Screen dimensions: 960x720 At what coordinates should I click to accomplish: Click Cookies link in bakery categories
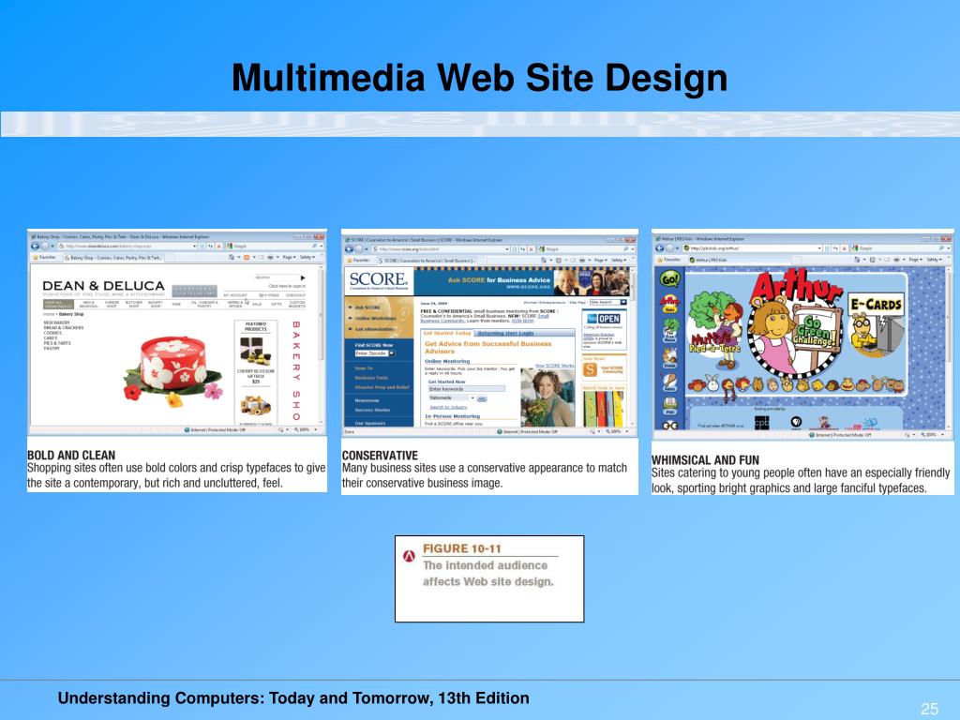point(51,333)
